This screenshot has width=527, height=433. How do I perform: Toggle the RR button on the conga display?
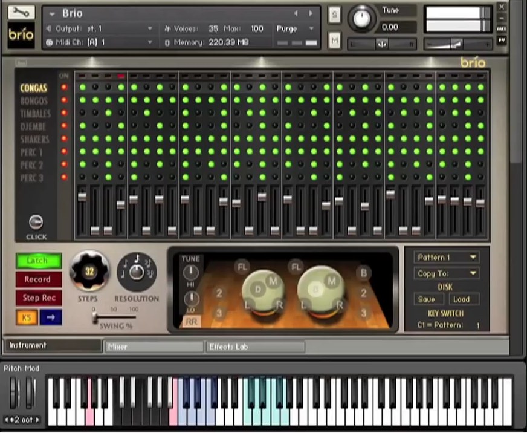coord(192,322)
